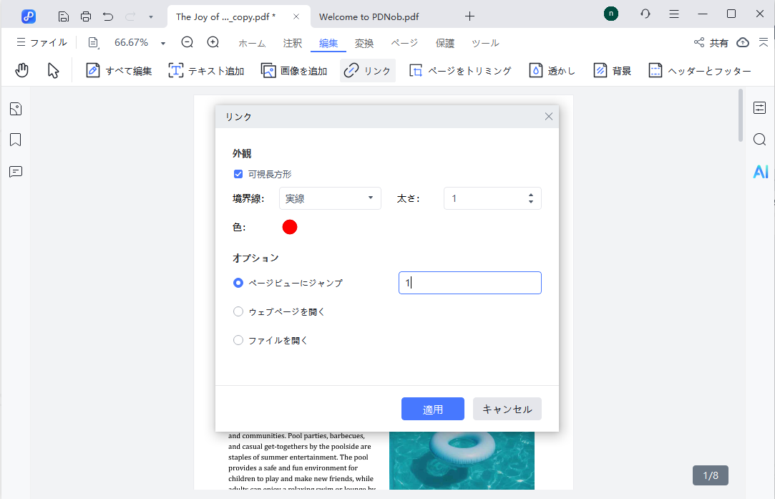Image resolution: width=775 pixels, height=499 pixels.
Task: Switch to the 注釈 tab
Action: tap(292, 43)
